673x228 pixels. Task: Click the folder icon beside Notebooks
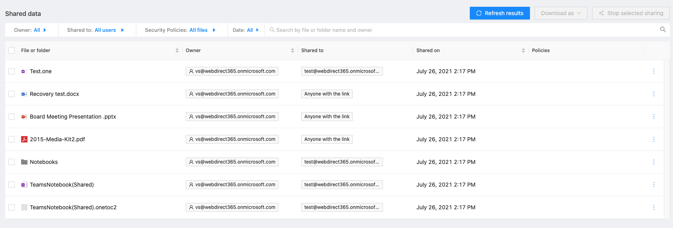24,162
